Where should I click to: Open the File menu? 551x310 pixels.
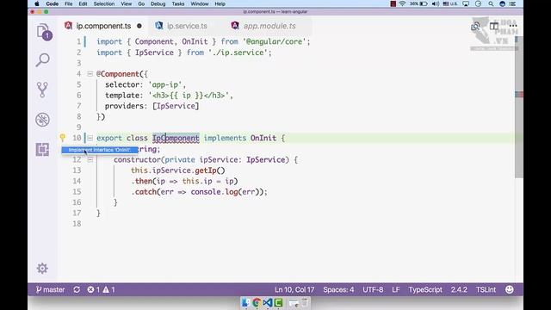click(x=69, y=3)
